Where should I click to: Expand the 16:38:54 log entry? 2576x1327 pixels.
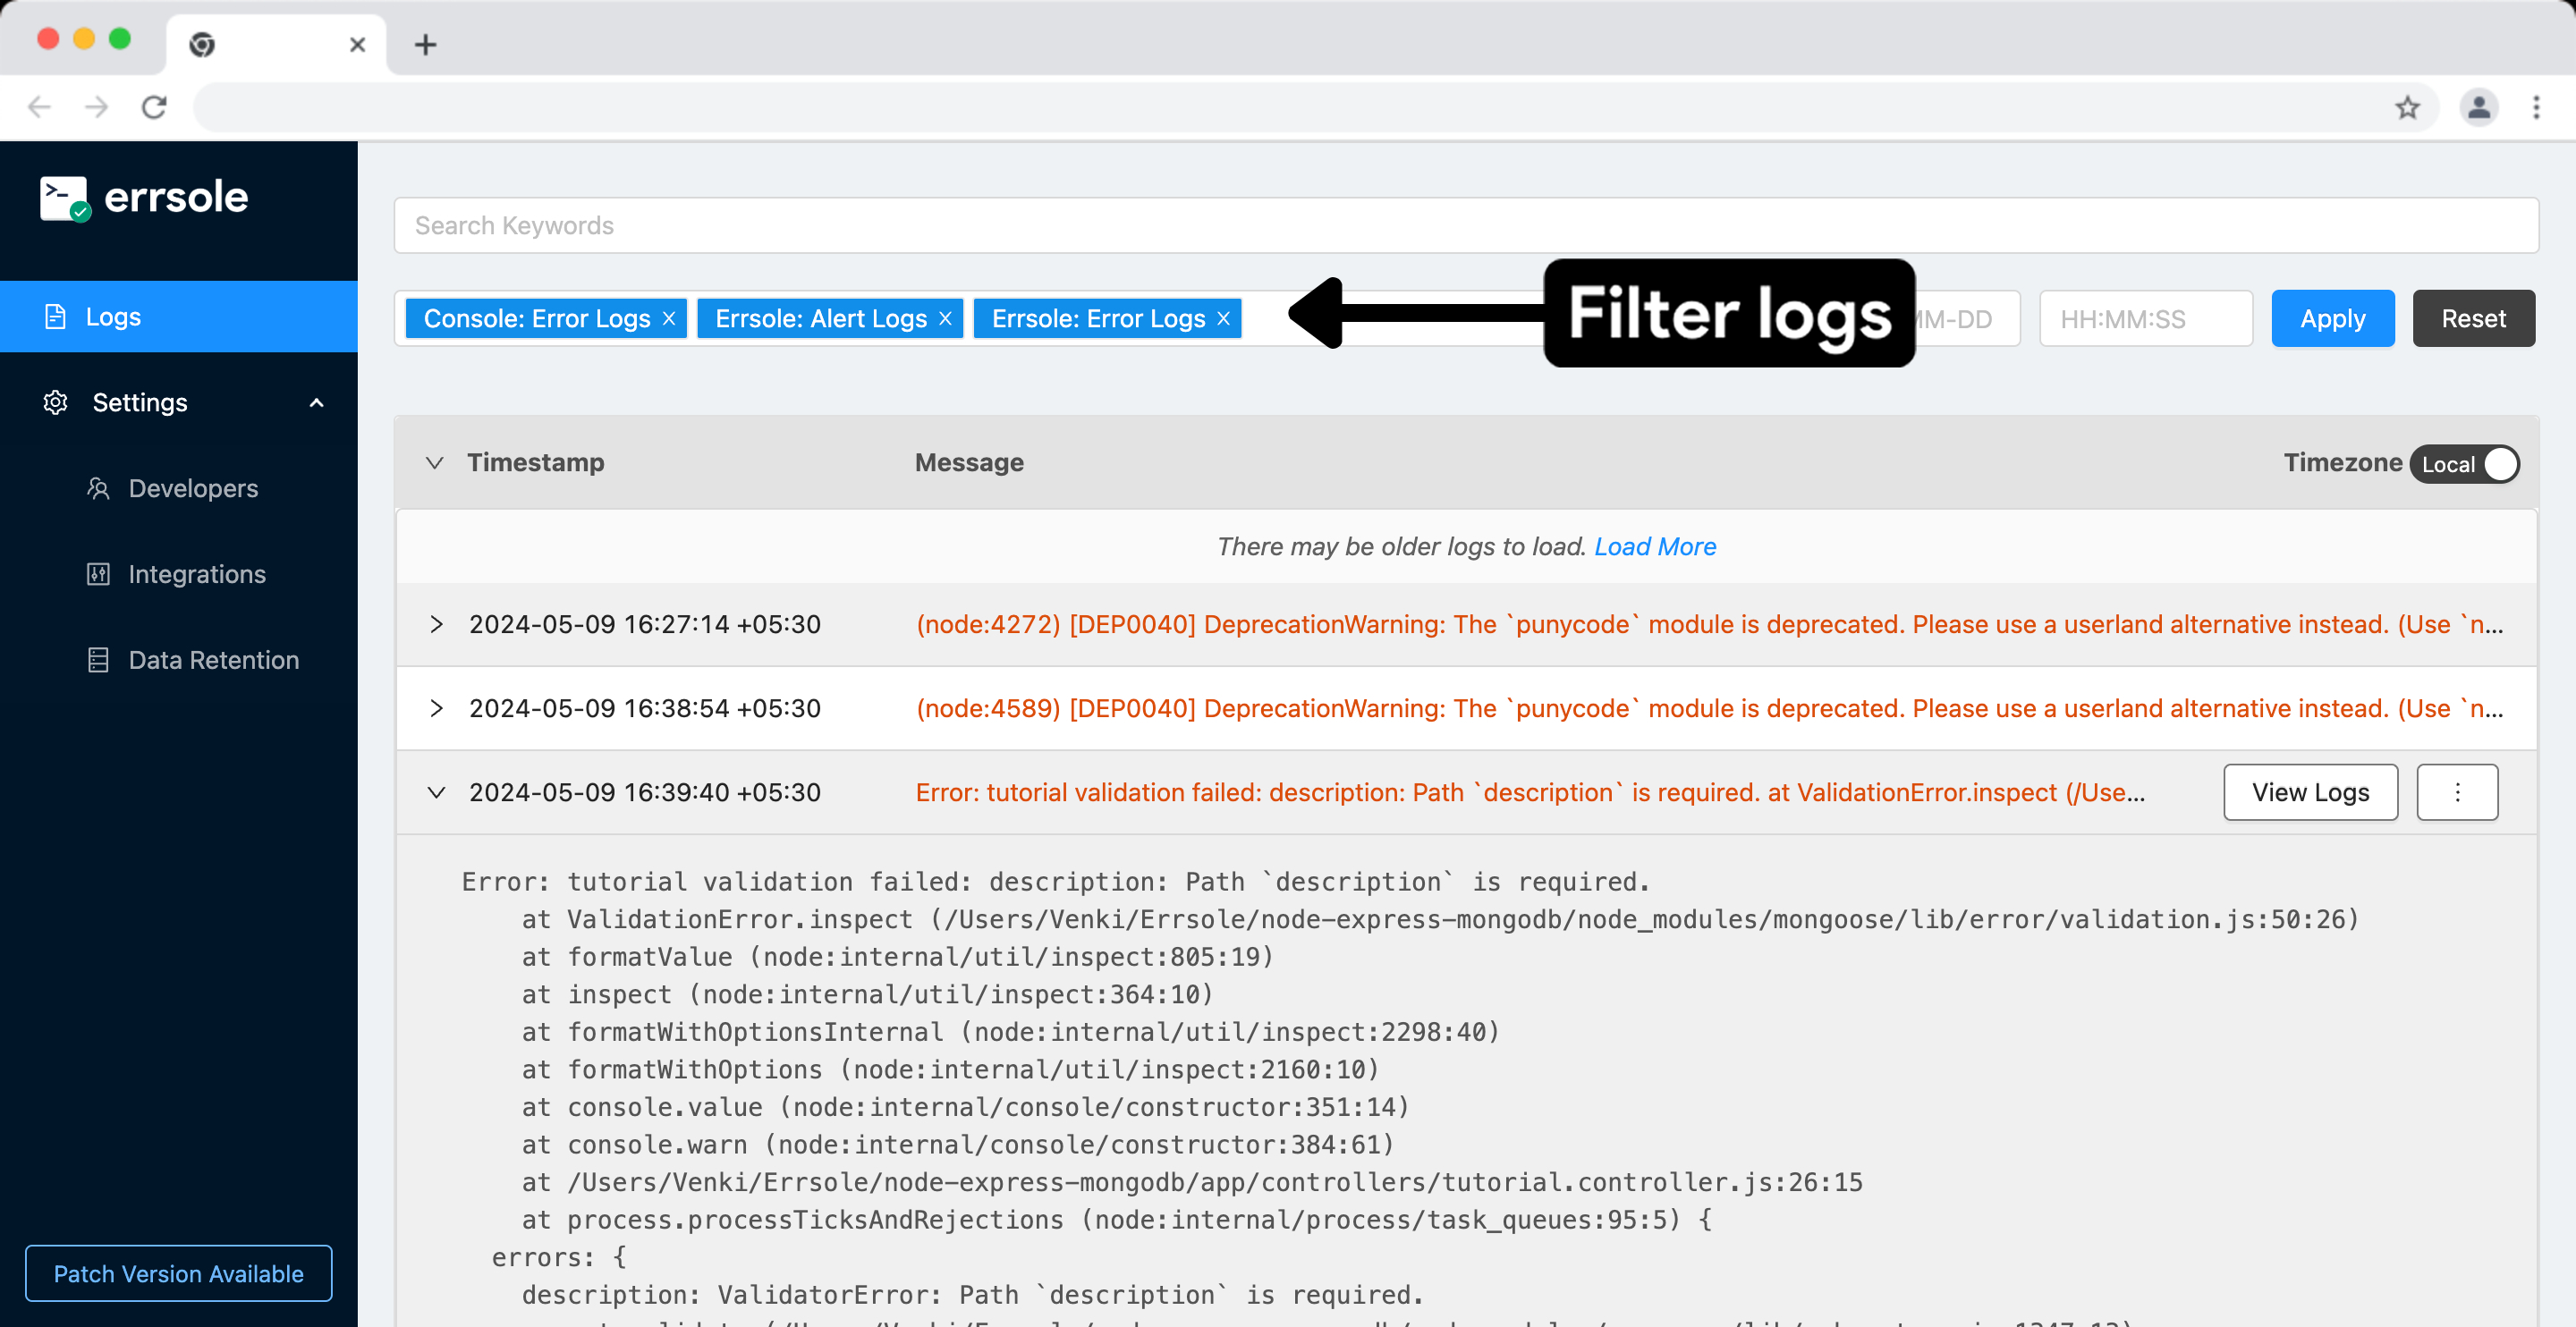pyautogui.click(x=436, y=709)
